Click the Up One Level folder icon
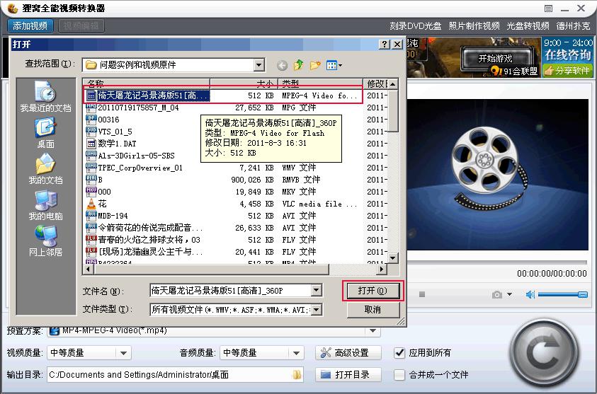Viewport: 597px width, 394px height. point(299,65)
